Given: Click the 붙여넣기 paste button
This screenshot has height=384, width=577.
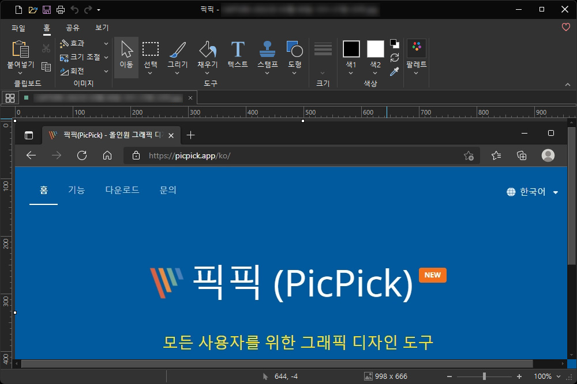Looking at the screenshot, I should pyautogui.click(x=21, y=54).
